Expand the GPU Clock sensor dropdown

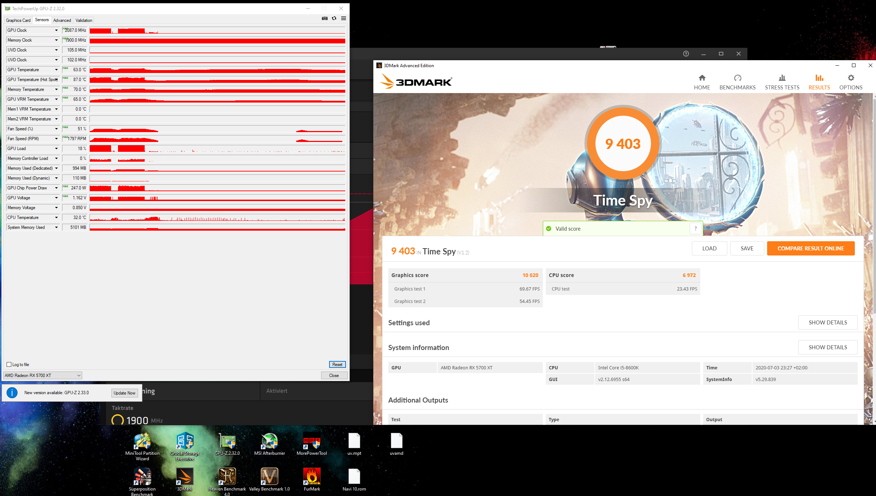56,30
